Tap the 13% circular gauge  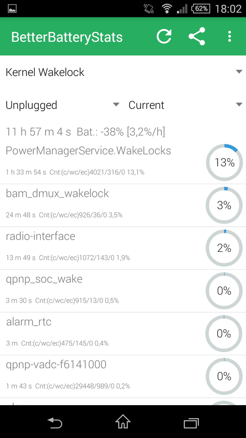coord(224,162)
